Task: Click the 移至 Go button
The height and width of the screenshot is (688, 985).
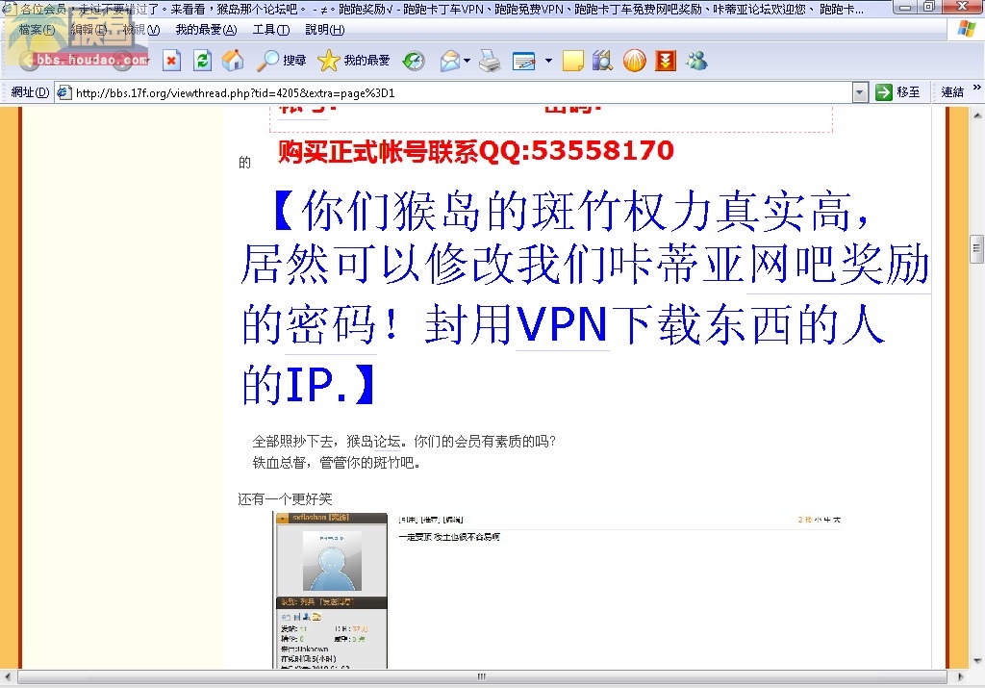Action: pos(897,92)
